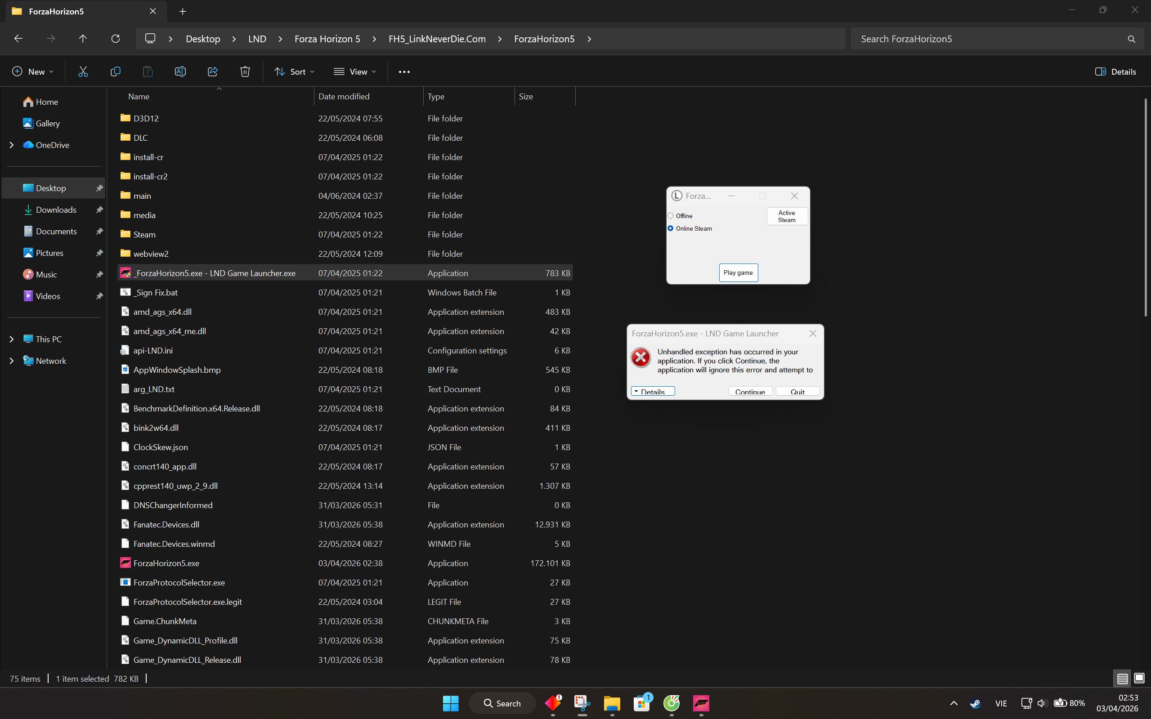Open the Sort dropdown menu
This screenshot has width=1151, height=719.
tap(294, 72)
